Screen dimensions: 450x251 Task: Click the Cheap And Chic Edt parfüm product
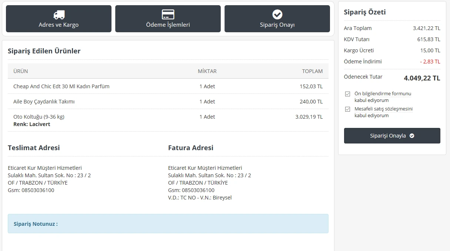coord(61,86)
